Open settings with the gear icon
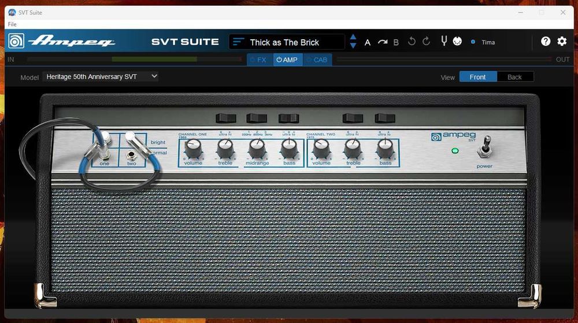Image resolution: width=578 pixels, height=323 pixels. pyautogui.click(x=562, y=41)
